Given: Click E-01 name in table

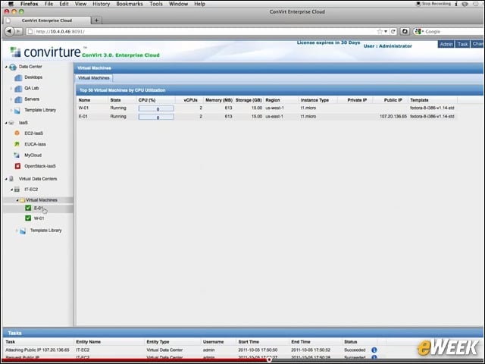Looking at the screenshot, I should (83, 117).
